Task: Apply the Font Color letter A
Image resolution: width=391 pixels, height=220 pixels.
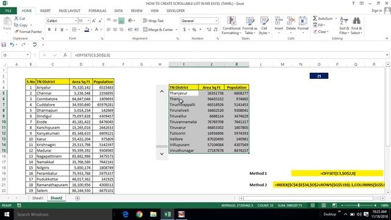Action: click(97, 29)
